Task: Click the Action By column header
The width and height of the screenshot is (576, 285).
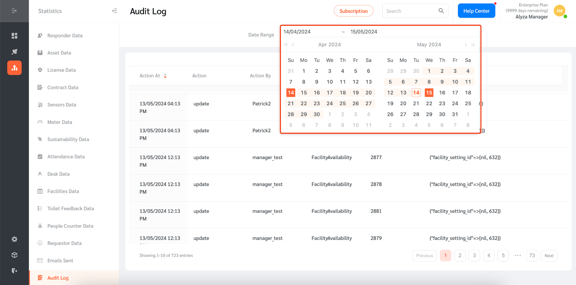Action: coord(260,76)
